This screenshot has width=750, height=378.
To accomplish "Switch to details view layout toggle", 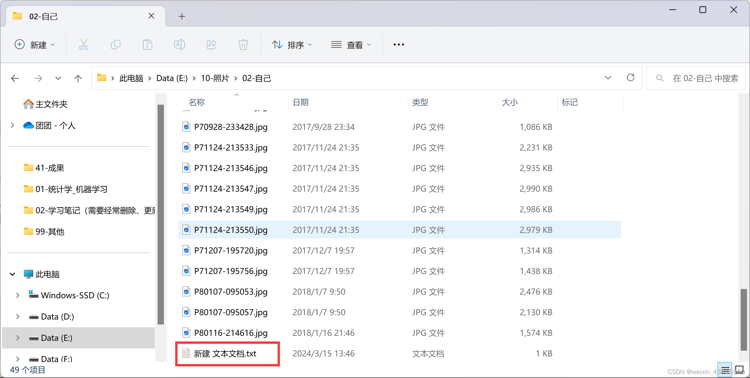I will tap(725, 369).
